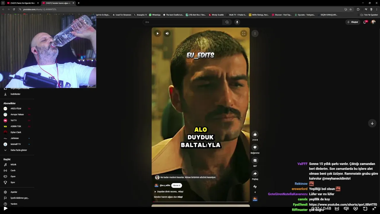Click the browser back arrow
The height and width of the screenshot is (214, 380).
(x=3, y=9)
